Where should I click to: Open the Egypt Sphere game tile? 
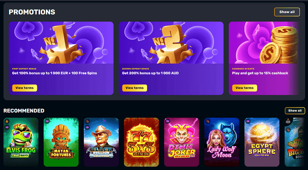[262, 142]
